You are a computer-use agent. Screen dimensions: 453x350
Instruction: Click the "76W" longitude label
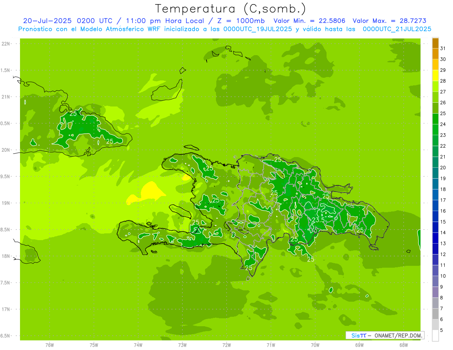pyautogui.click(x=49, y=345)
